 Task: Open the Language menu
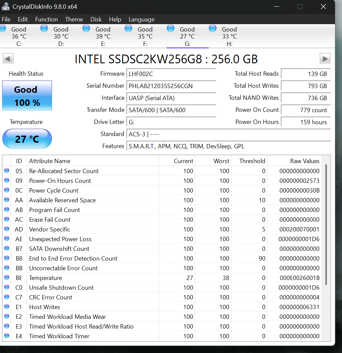click(x=141, y=19)
